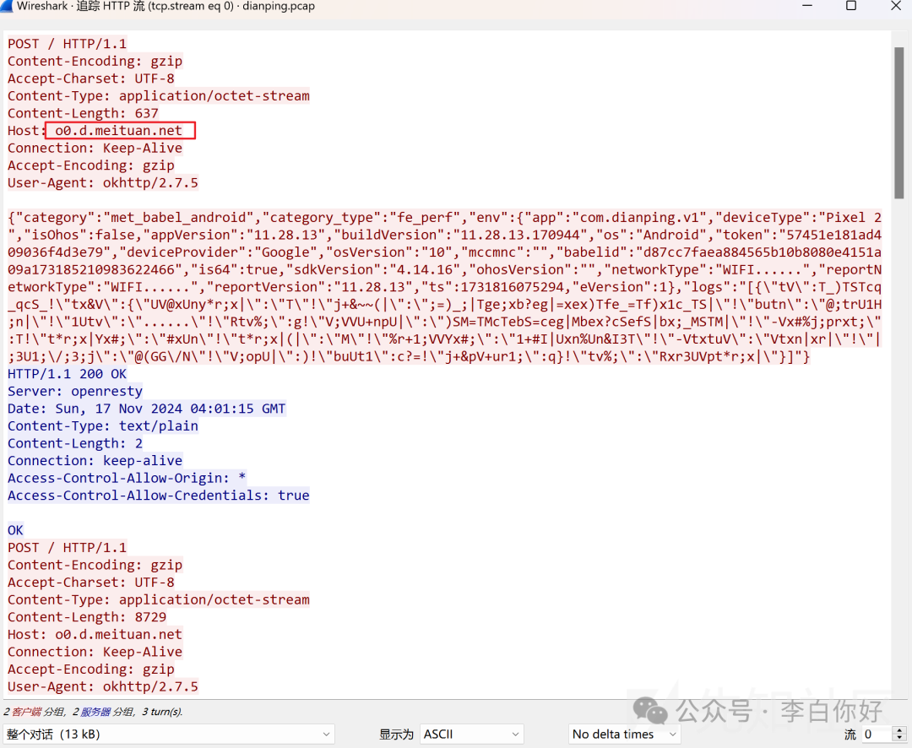Click second 'POST / HTTP/1.1' request line
The height and width of the screenshot is (748, 912).
tap(67, 547)
